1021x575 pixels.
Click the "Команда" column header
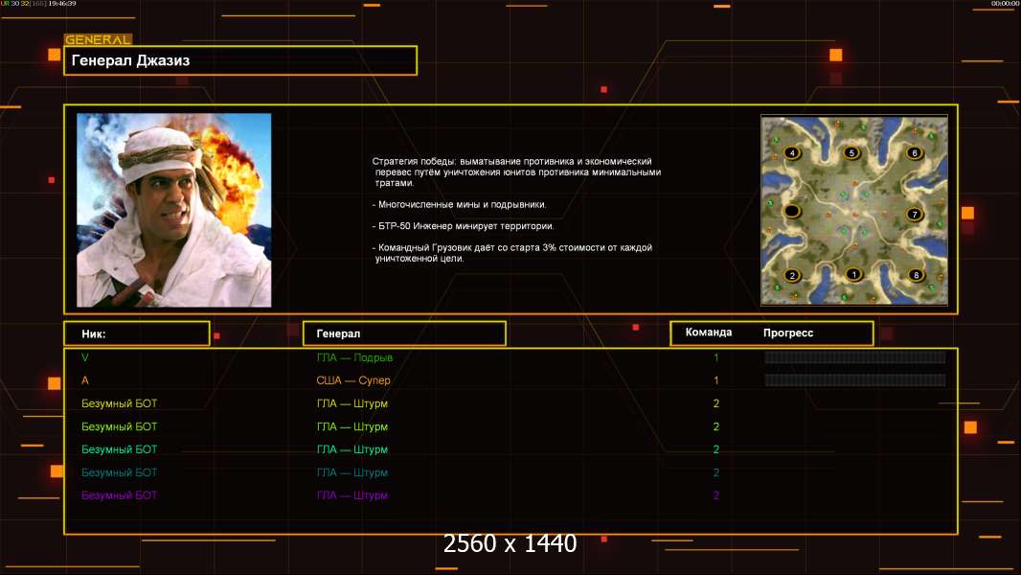[709, 333]
